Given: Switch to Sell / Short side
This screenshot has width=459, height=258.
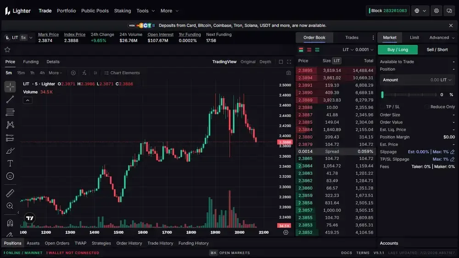Looking at the screenshot, I should click(437, 50).
